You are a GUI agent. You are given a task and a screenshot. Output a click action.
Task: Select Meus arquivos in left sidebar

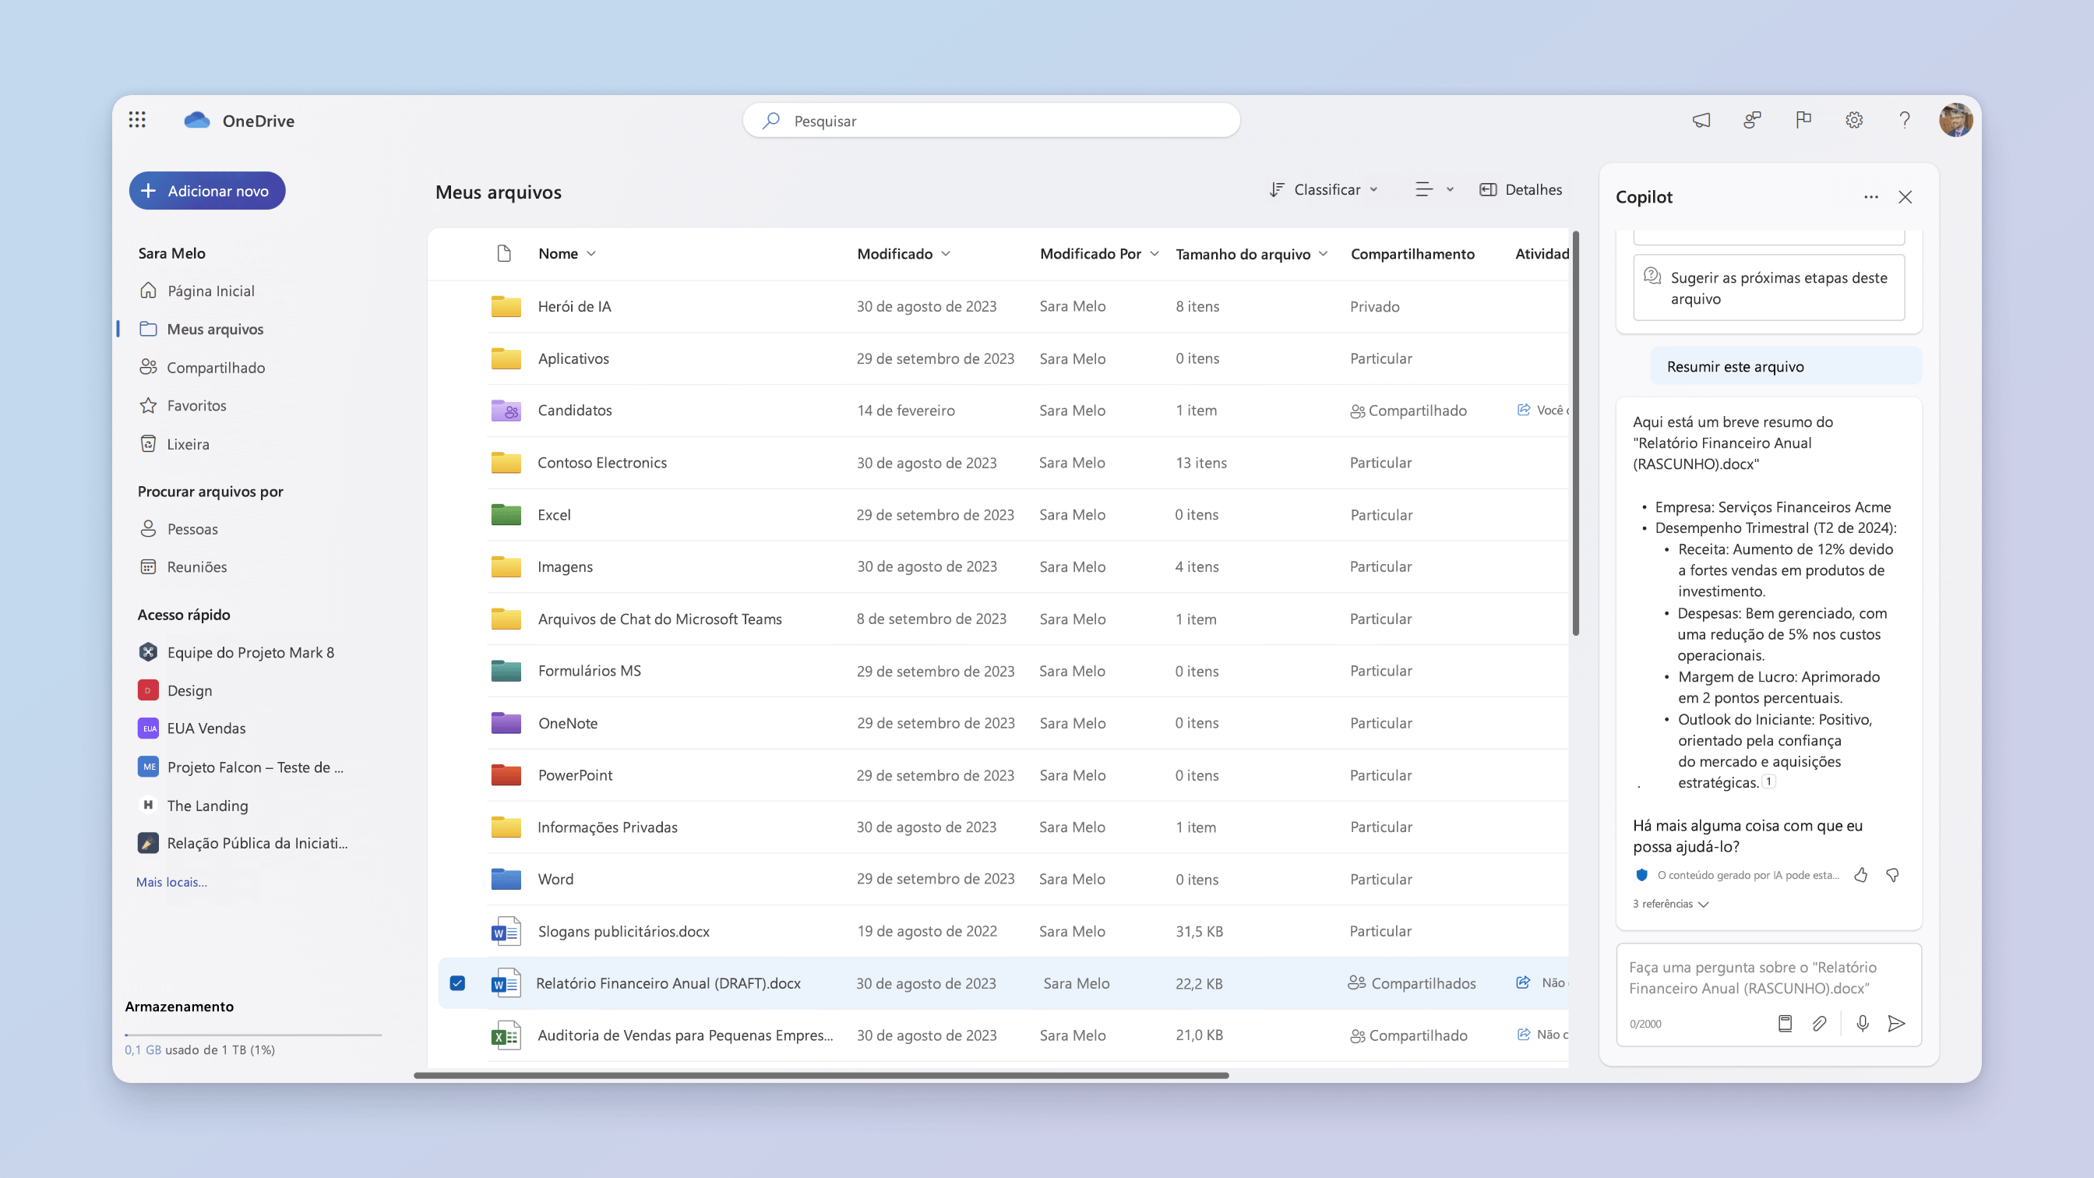point(214,328)
